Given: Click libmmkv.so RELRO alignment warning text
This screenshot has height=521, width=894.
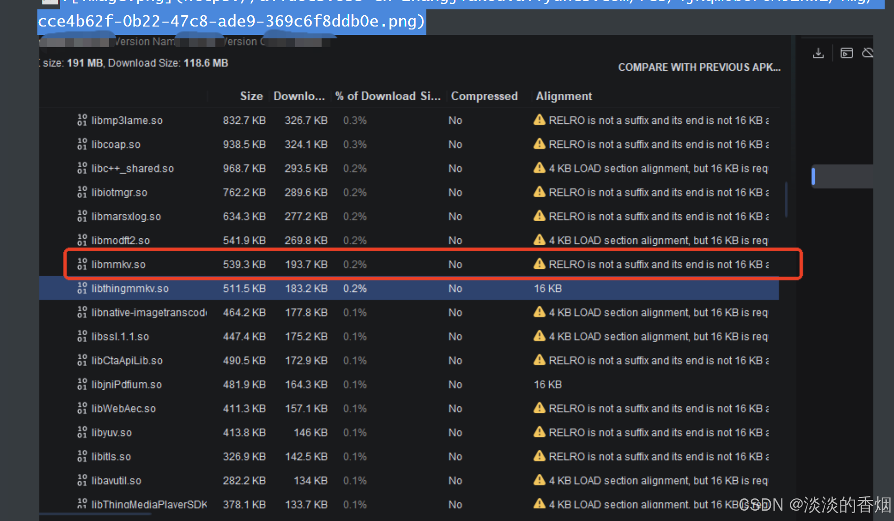Looking at the screenshot, I should pos(659,264).
